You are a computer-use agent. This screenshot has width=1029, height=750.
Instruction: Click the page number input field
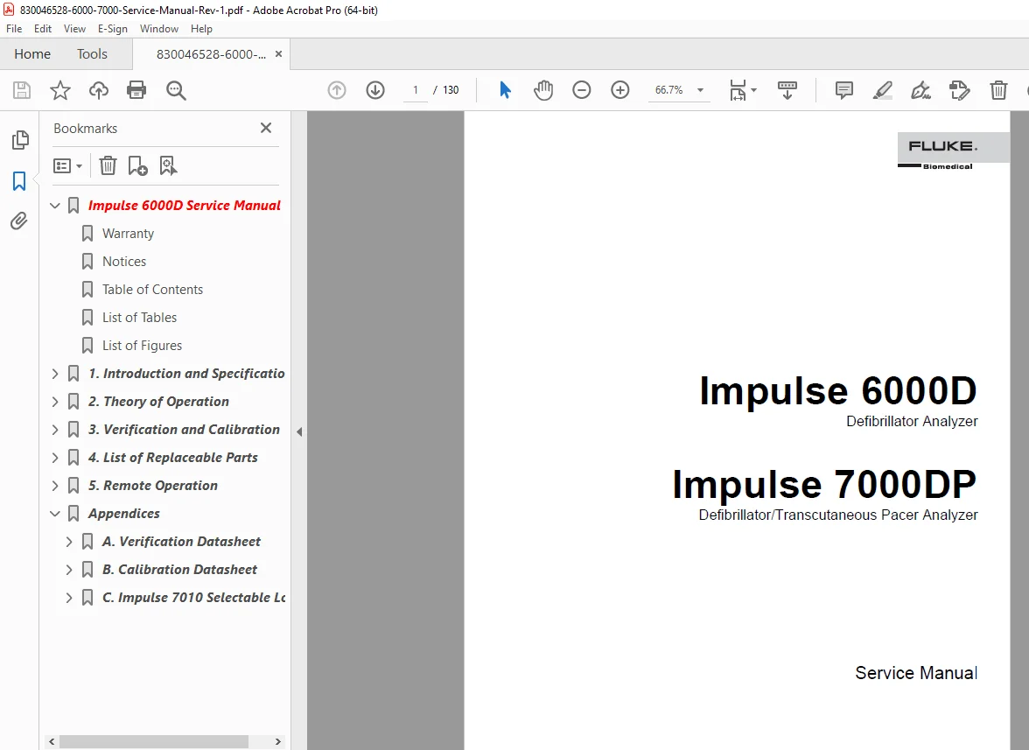(x=415, y=90)
